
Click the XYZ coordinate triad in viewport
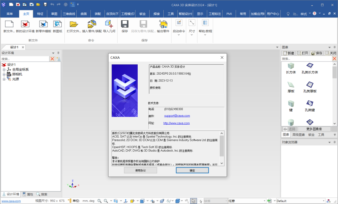(x=73, y=184)
